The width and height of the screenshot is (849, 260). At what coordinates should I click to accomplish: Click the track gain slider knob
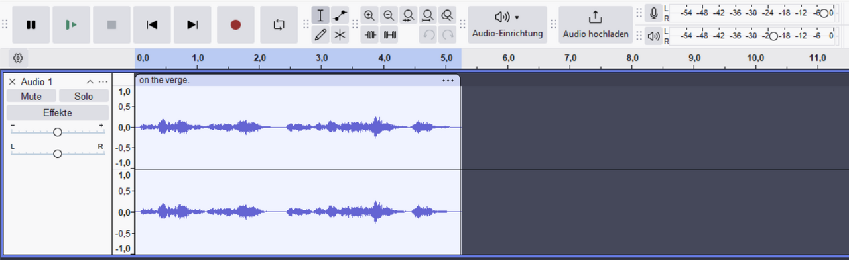click(x=58, y=132)
